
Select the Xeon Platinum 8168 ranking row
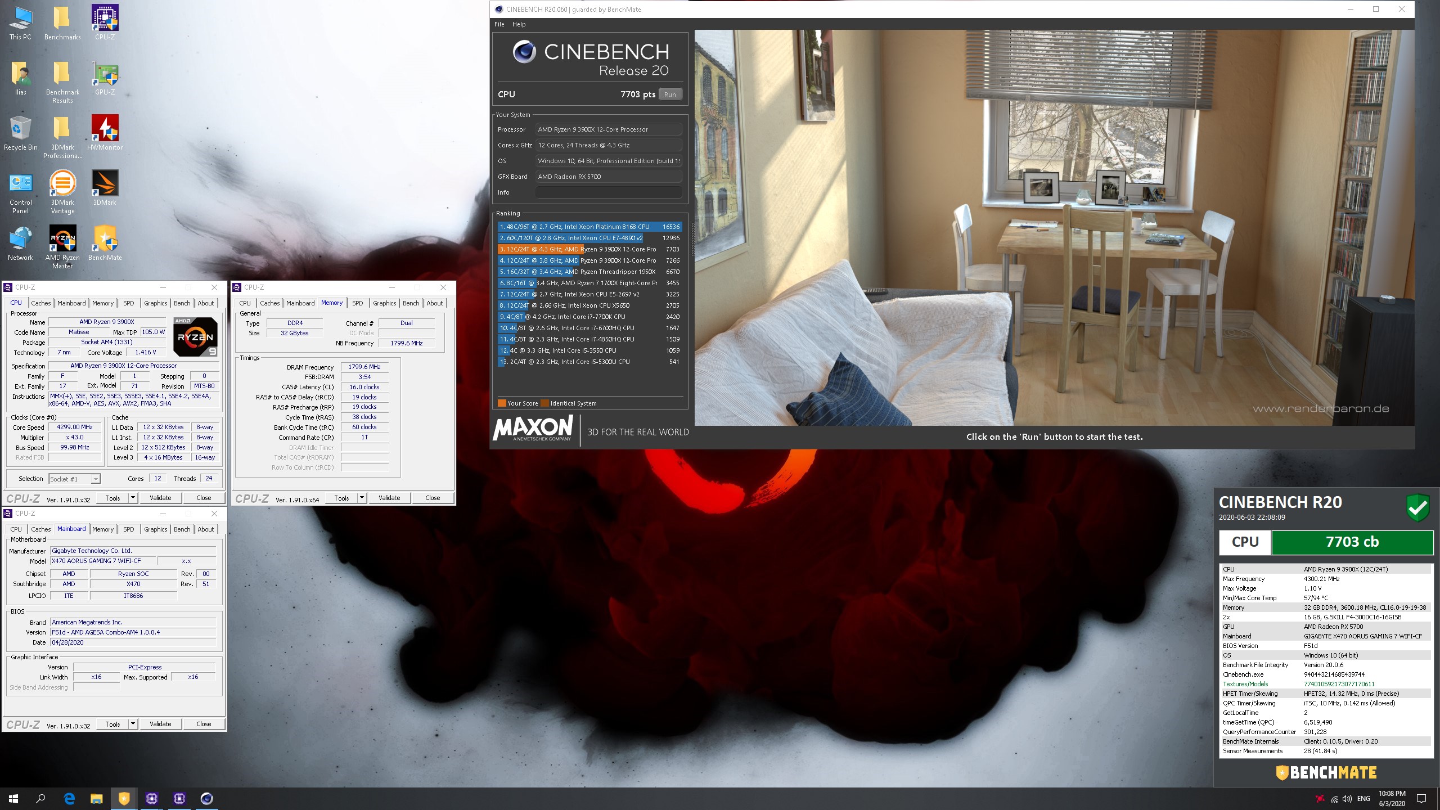coord(589,227)
